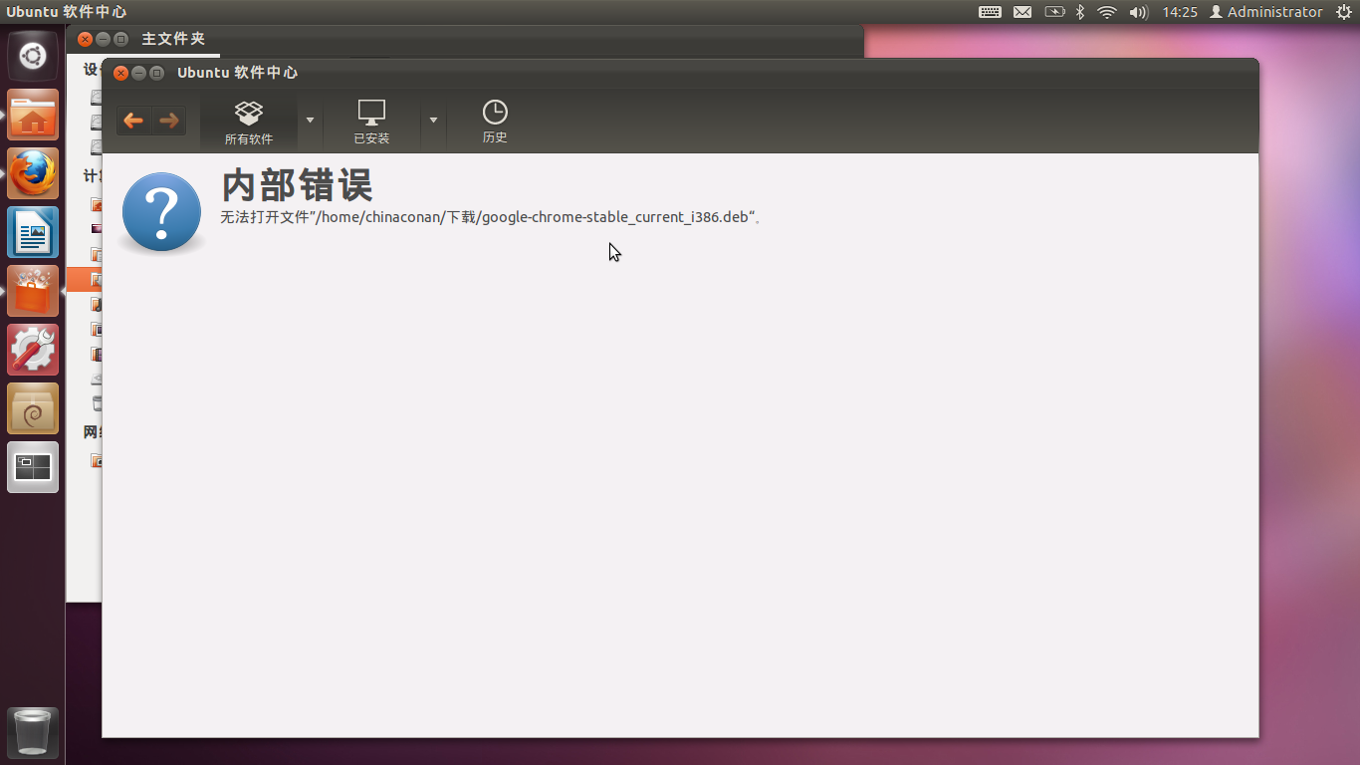
Task: Expand the Installed dropdown arrow
Action: tap(433, 121)
